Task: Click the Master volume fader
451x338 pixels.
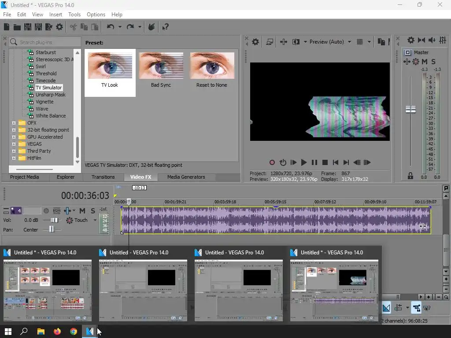Action: [410, 110]
